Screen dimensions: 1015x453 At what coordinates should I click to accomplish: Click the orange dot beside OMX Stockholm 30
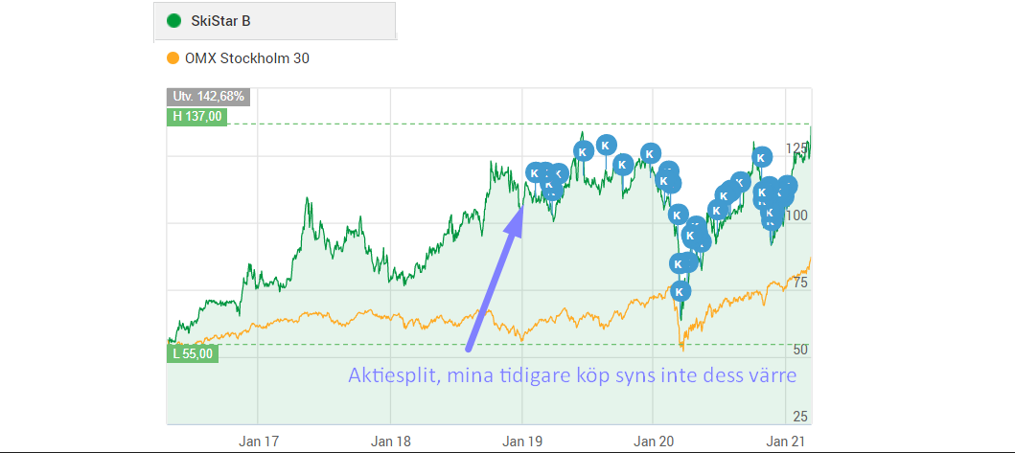pyautogui.click(x=173, y=58)
